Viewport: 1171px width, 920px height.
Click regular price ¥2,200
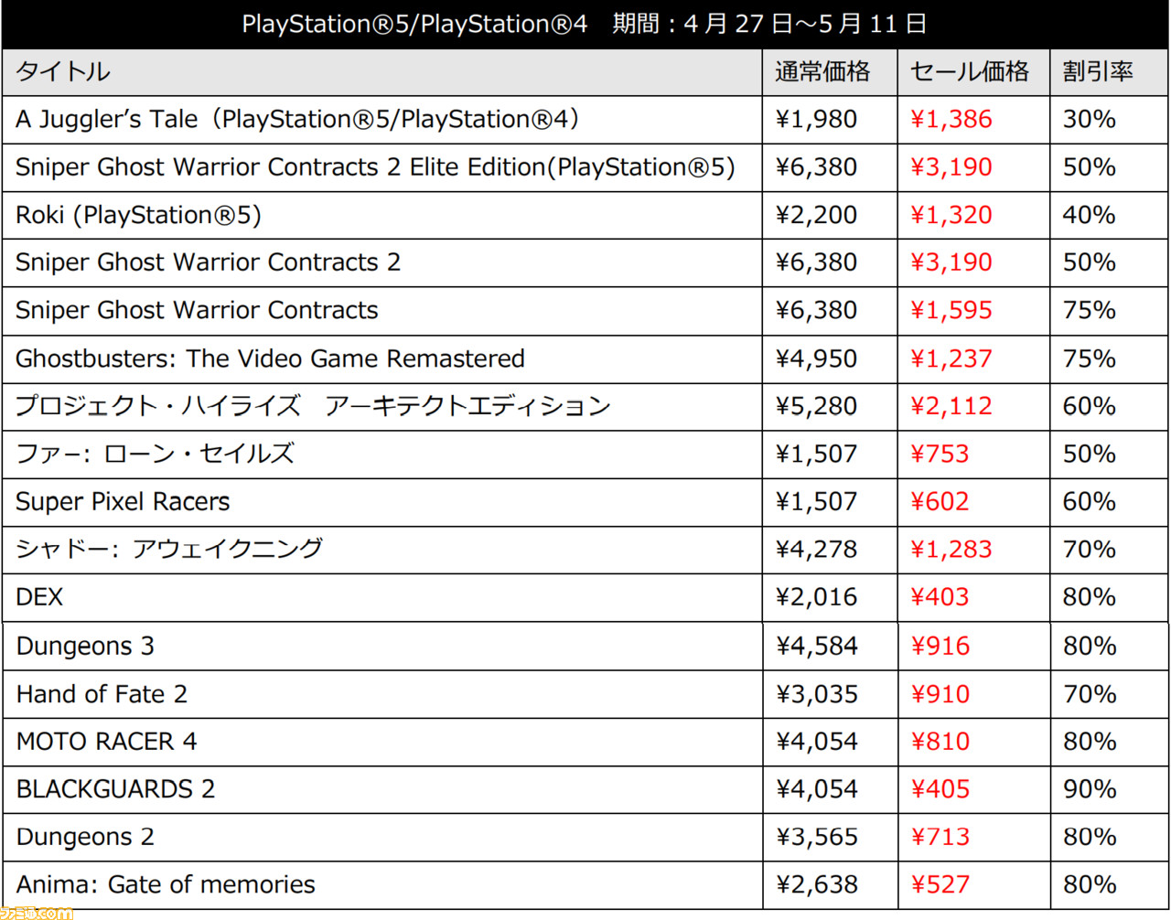(x=816, y=215)
